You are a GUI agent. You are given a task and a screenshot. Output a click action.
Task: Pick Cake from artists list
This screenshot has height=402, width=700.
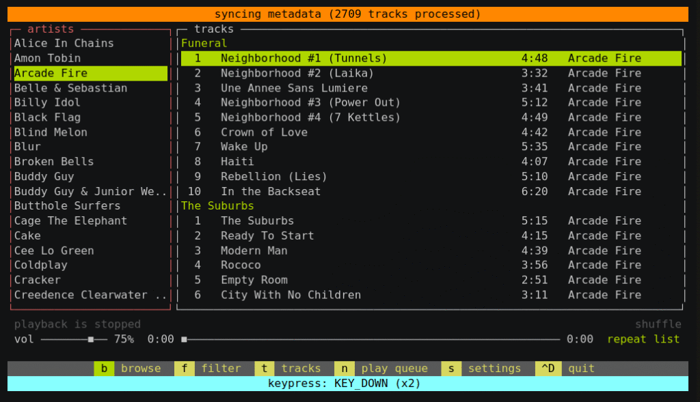(91, 235)
